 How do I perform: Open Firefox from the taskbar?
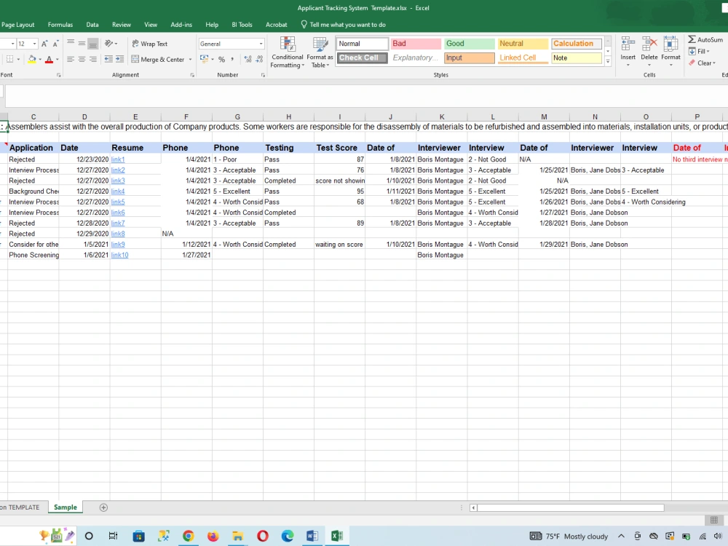coord(213,537)
